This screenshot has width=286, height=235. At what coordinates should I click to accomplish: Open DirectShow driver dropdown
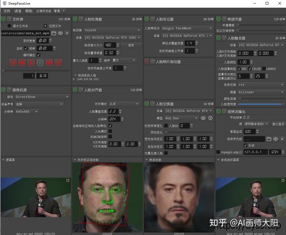(42, 97)
